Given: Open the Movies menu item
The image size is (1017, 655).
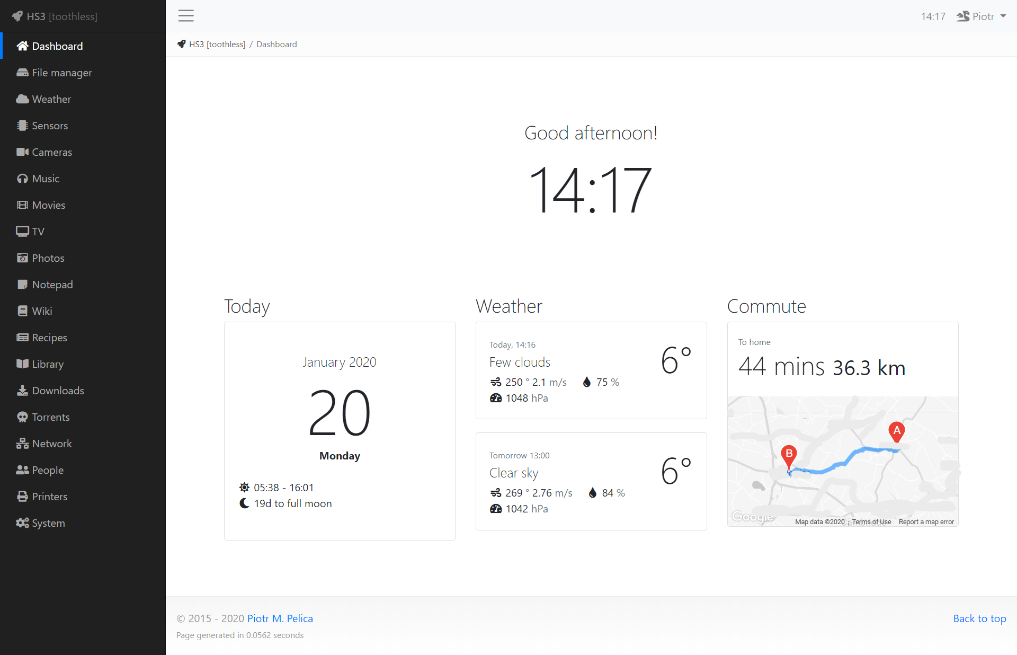Looking at the screenshot, I should (x=48, y=205).
